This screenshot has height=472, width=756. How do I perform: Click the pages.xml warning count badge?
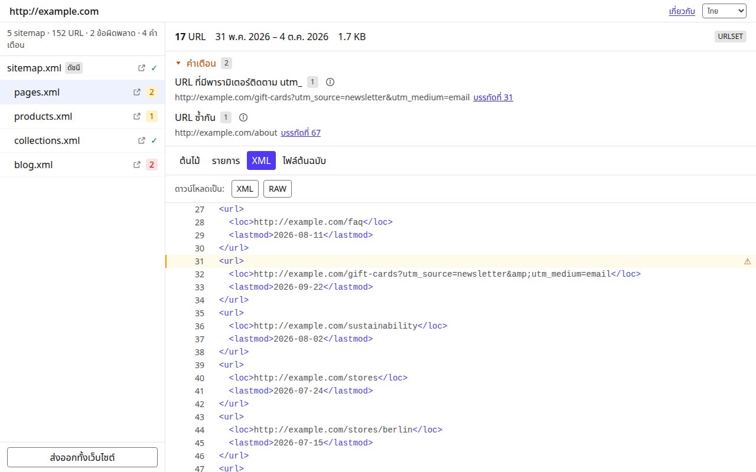pos(152,92)
